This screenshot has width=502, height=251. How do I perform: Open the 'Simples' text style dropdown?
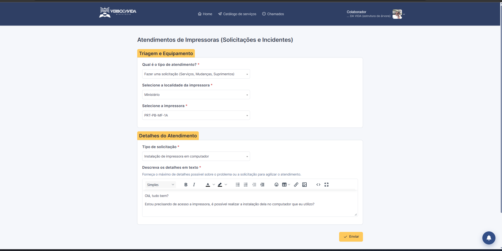(x=161, y=185)
